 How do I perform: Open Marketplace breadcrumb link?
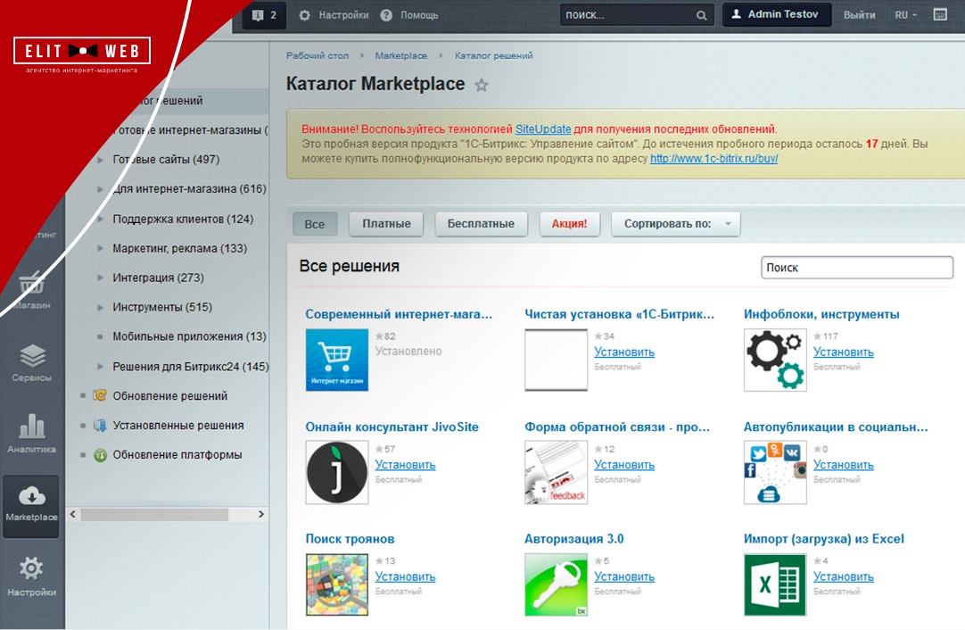click(x=400, y=55)
